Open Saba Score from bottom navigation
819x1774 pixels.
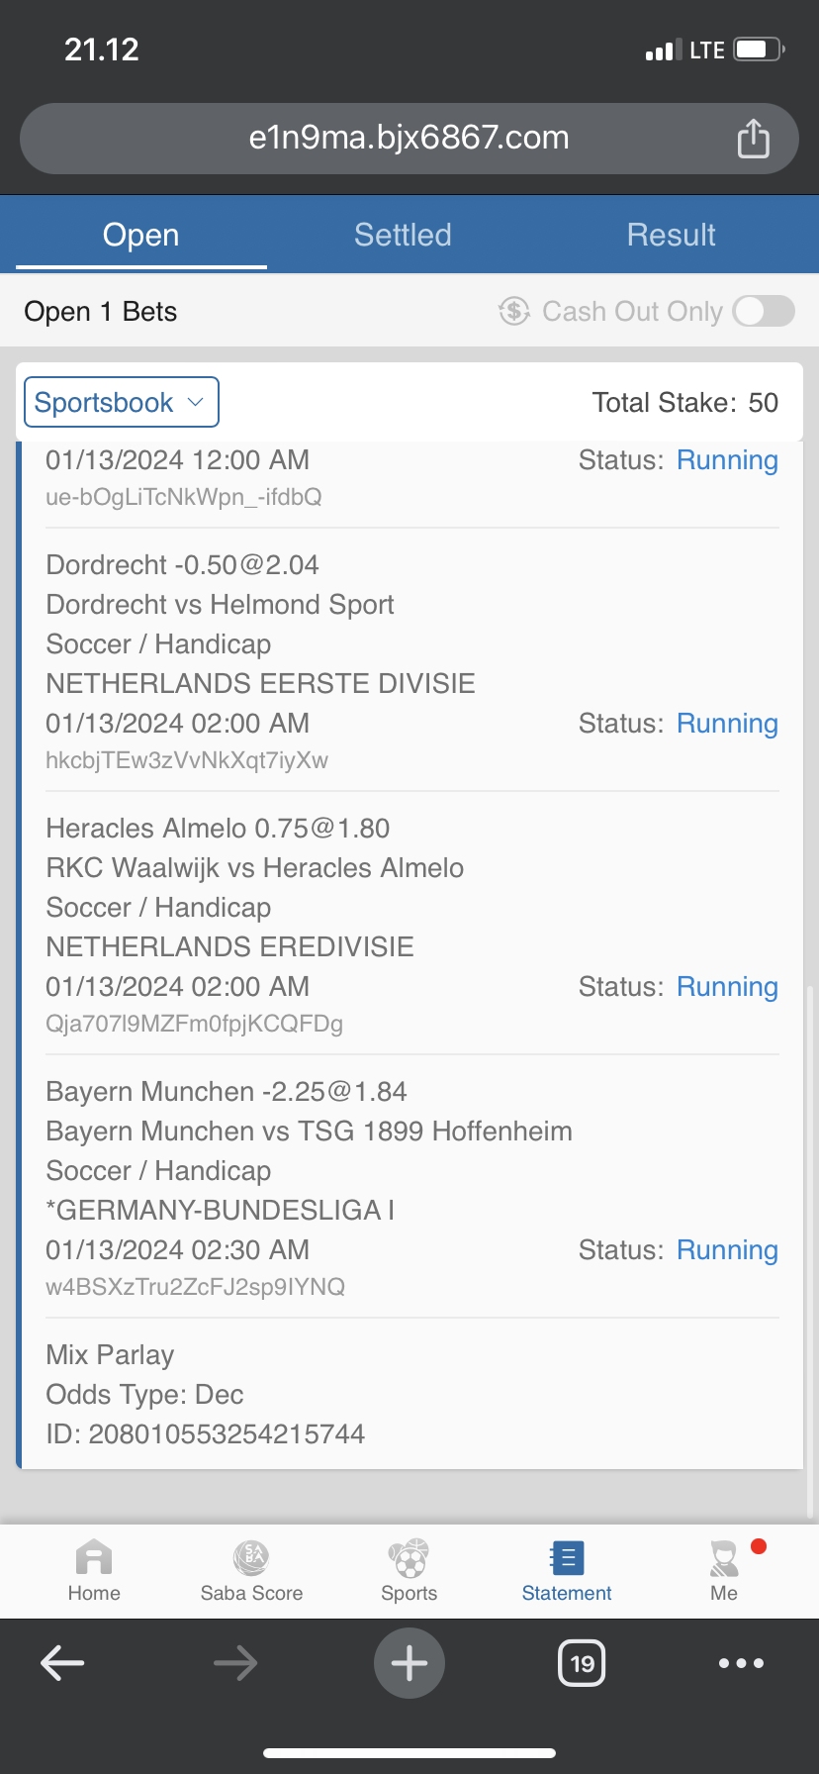tap(251, 1558)
